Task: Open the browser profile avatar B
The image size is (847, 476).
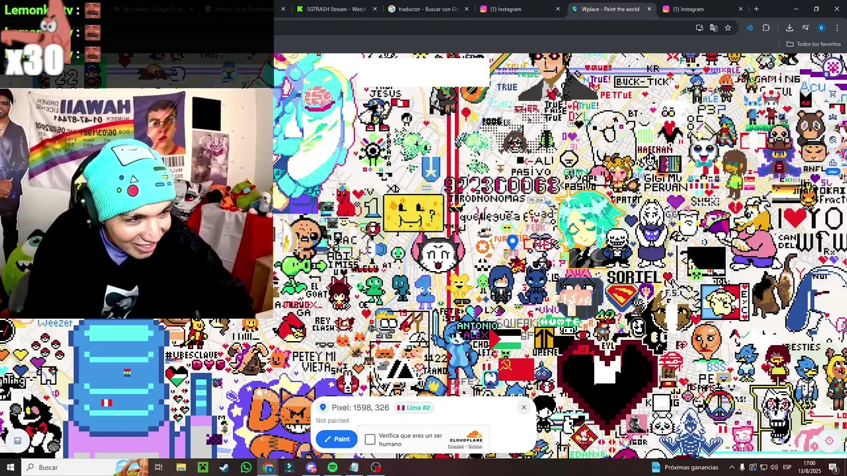Action: [x=821, y=28]
